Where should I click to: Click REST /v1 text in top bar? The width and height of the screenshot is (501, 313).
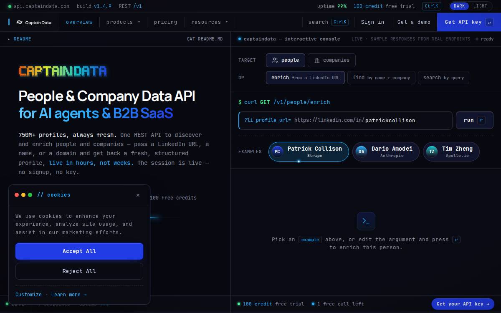click(x=130, y=6)
